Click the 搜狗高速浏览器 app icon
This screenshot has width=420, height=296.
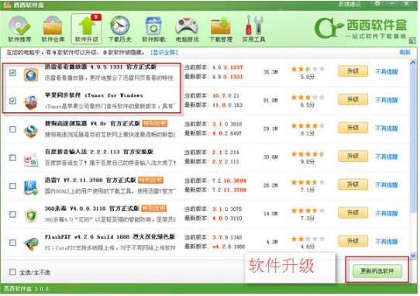click(x=31, y=131)
